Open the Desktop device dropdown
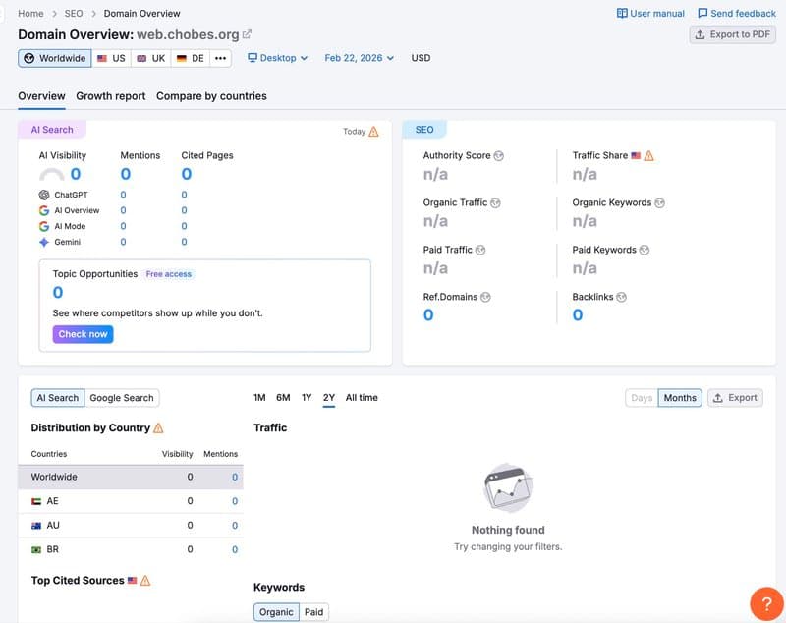The image size is (786, 623). click(278, 58)
